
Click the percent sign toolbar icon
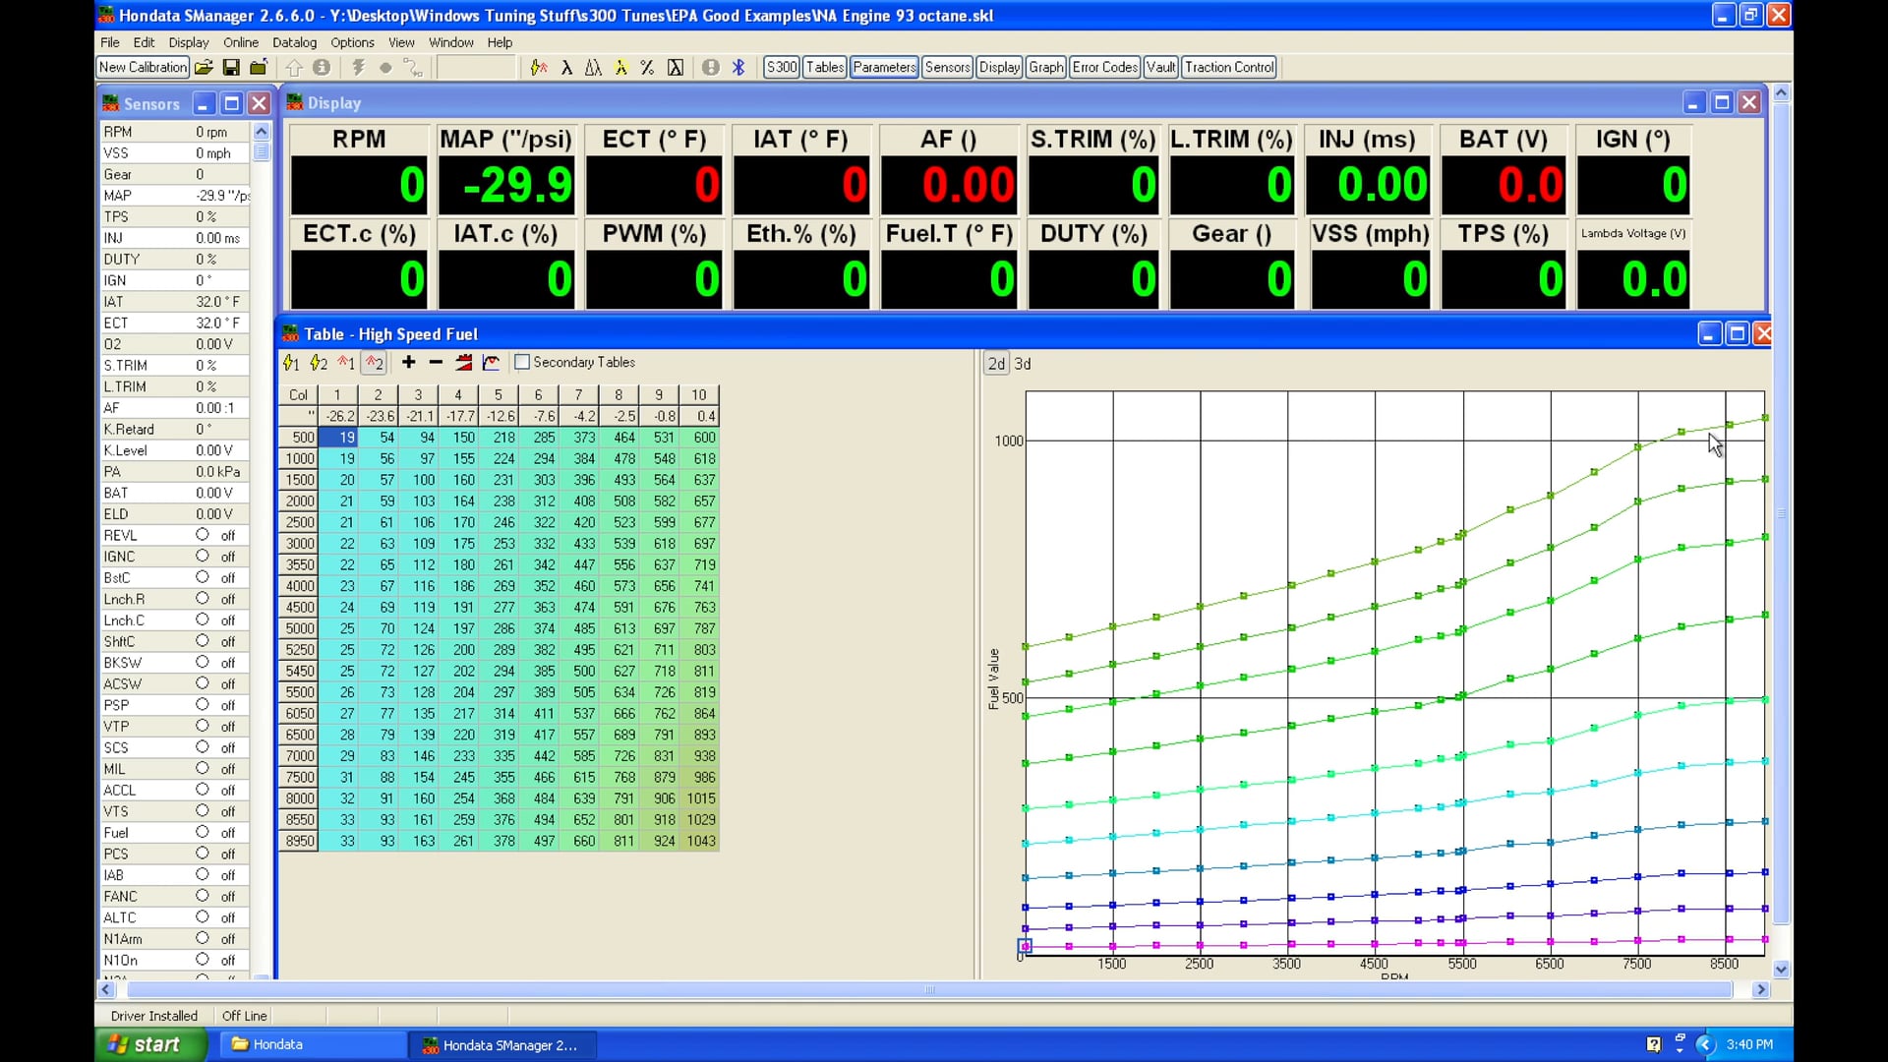point(646,67)
